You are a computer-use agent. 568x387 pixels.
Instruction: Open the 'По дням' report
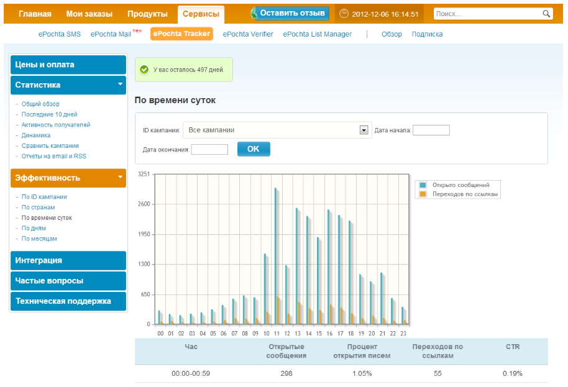(34, 229)
